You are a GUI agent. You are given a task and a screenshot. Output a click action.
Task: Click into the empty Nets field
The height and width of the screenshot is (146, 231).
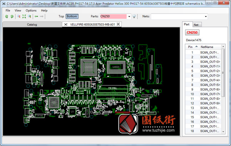click(177, 17)
